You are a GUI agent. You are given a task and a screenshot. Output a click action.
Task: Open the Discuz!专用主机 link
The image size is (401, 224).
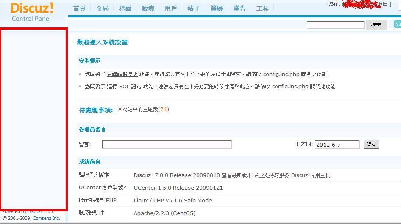(311, 175)
